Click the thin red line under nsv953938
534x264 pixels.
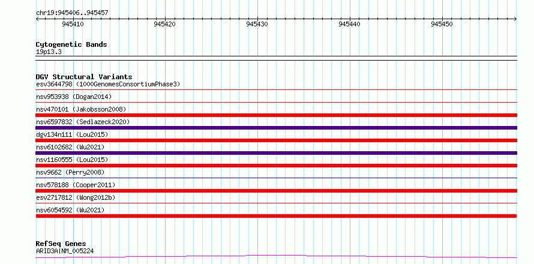[x=277, y=102]
